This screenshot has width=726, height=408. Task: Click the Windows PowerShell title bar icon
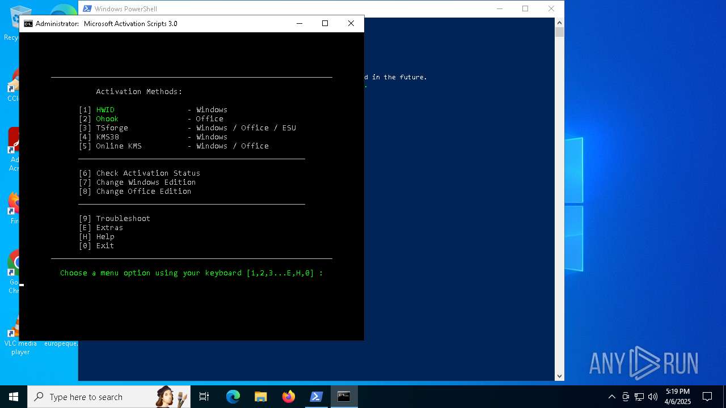(87, 8)
